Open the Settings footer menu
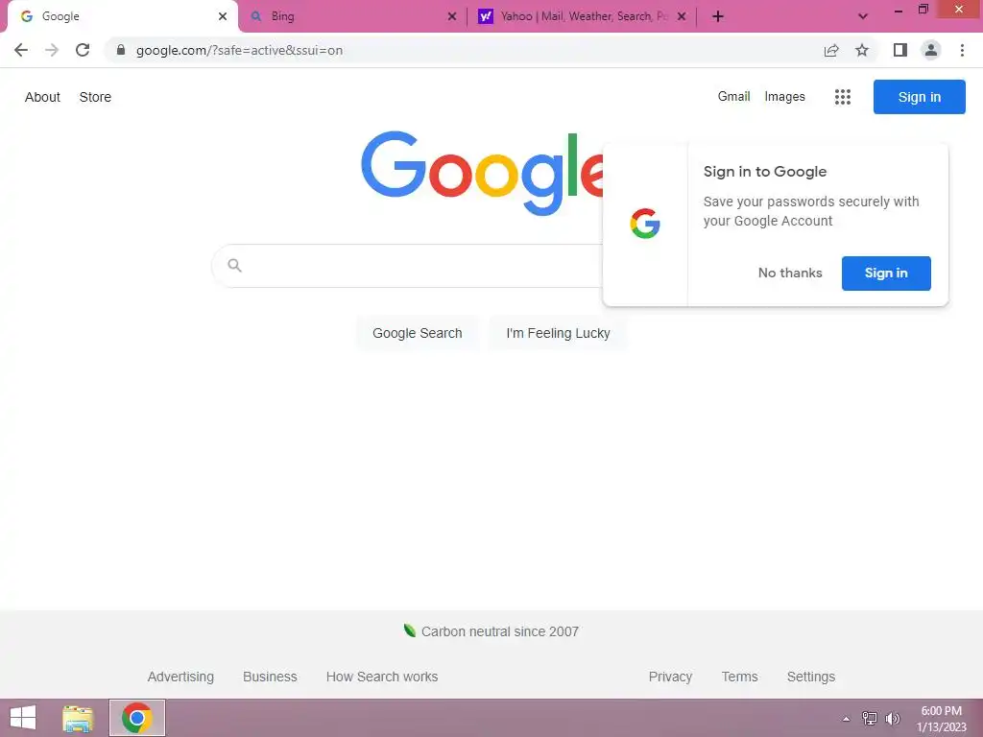 pyautogui.click(x=810, y=677)
